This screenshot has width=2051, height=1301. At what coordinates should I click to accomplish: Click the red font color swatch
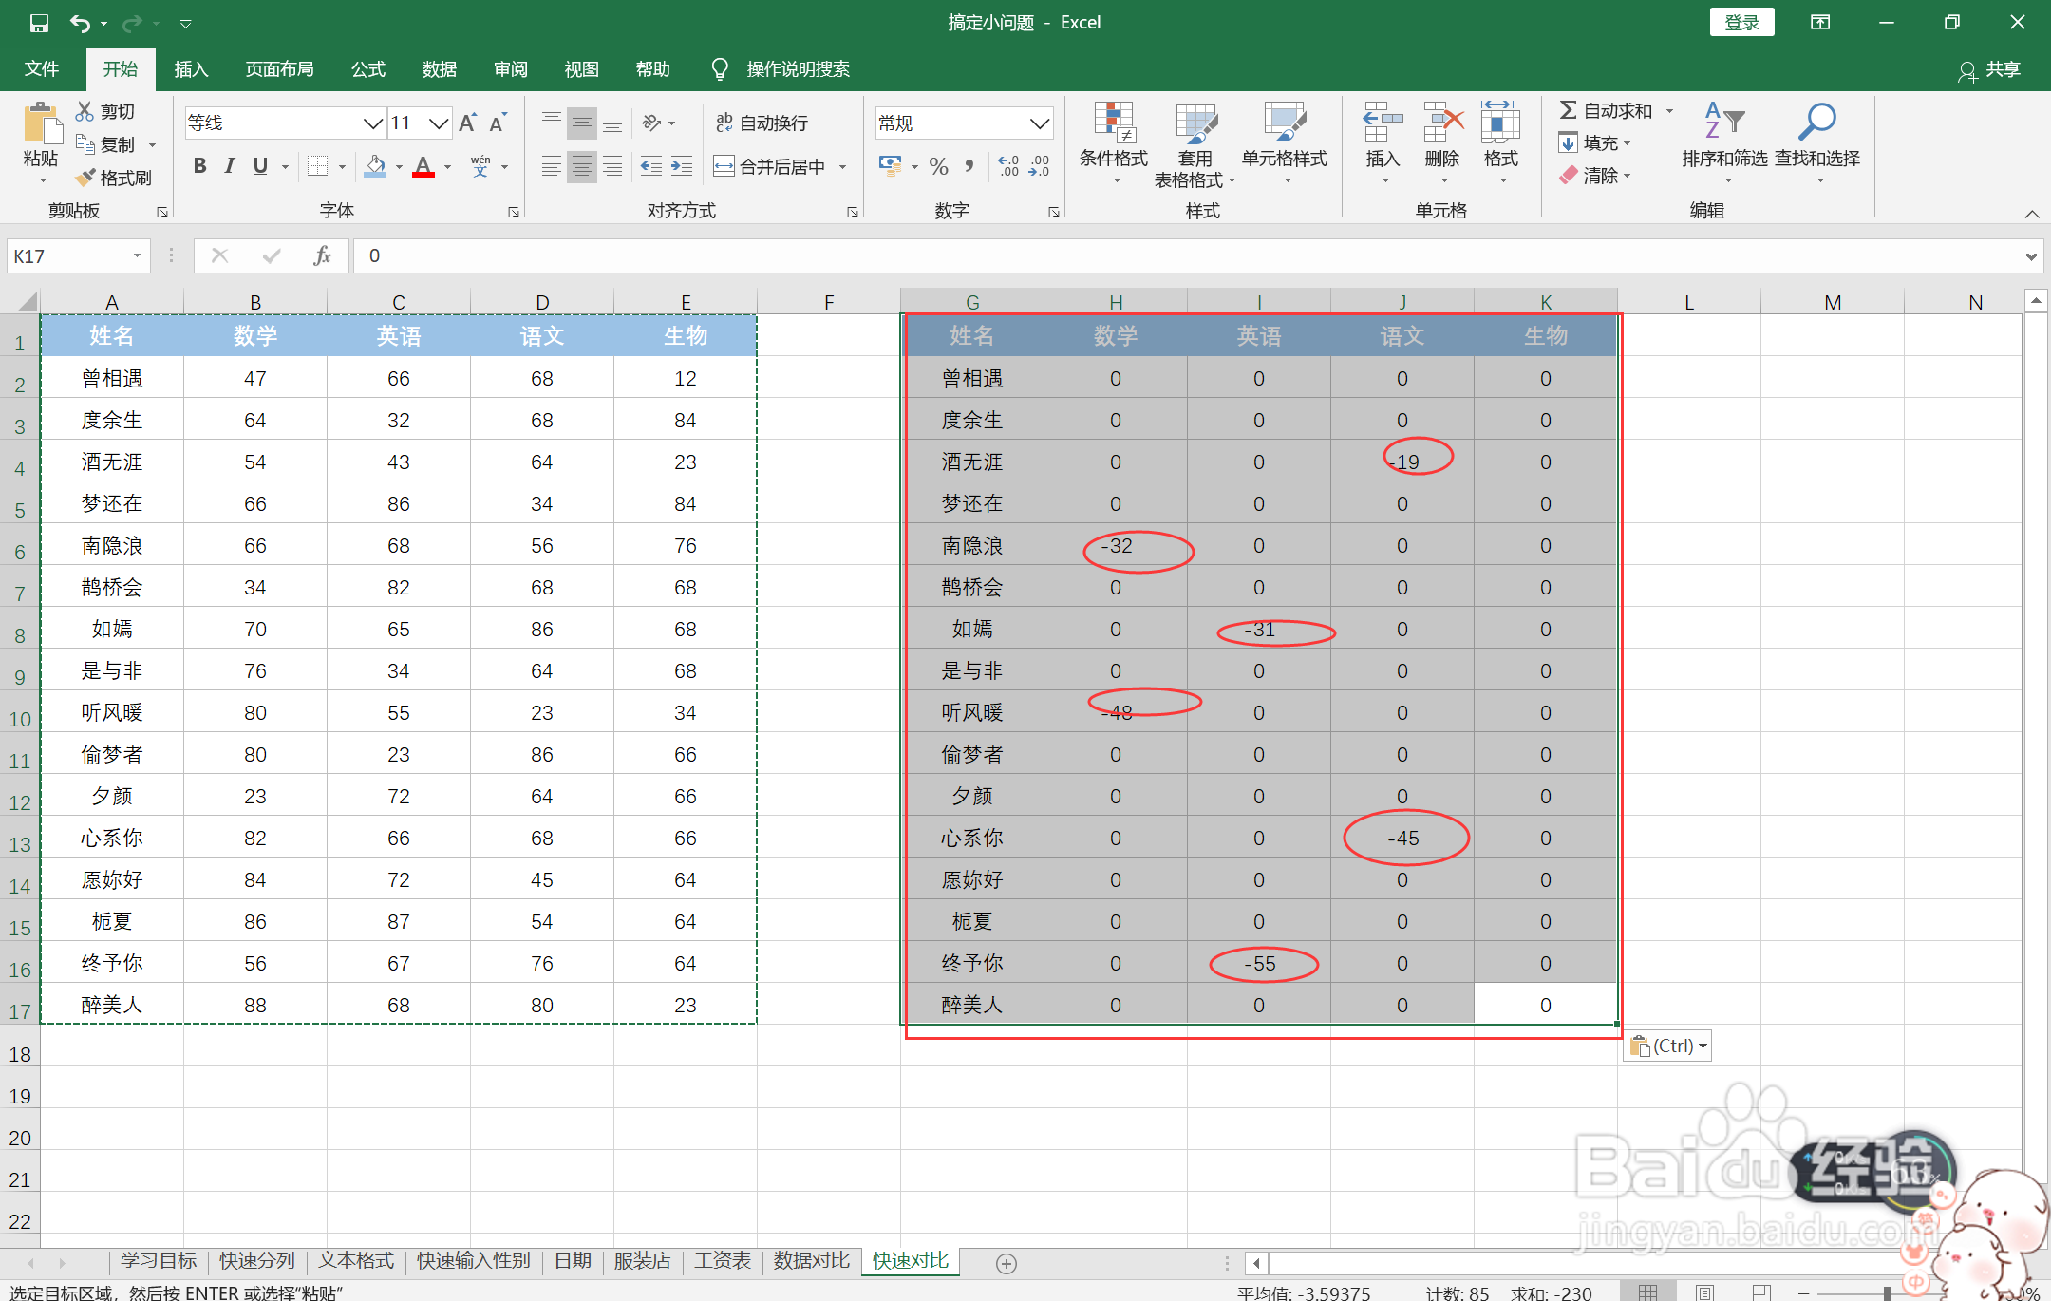tap(423, 166)
